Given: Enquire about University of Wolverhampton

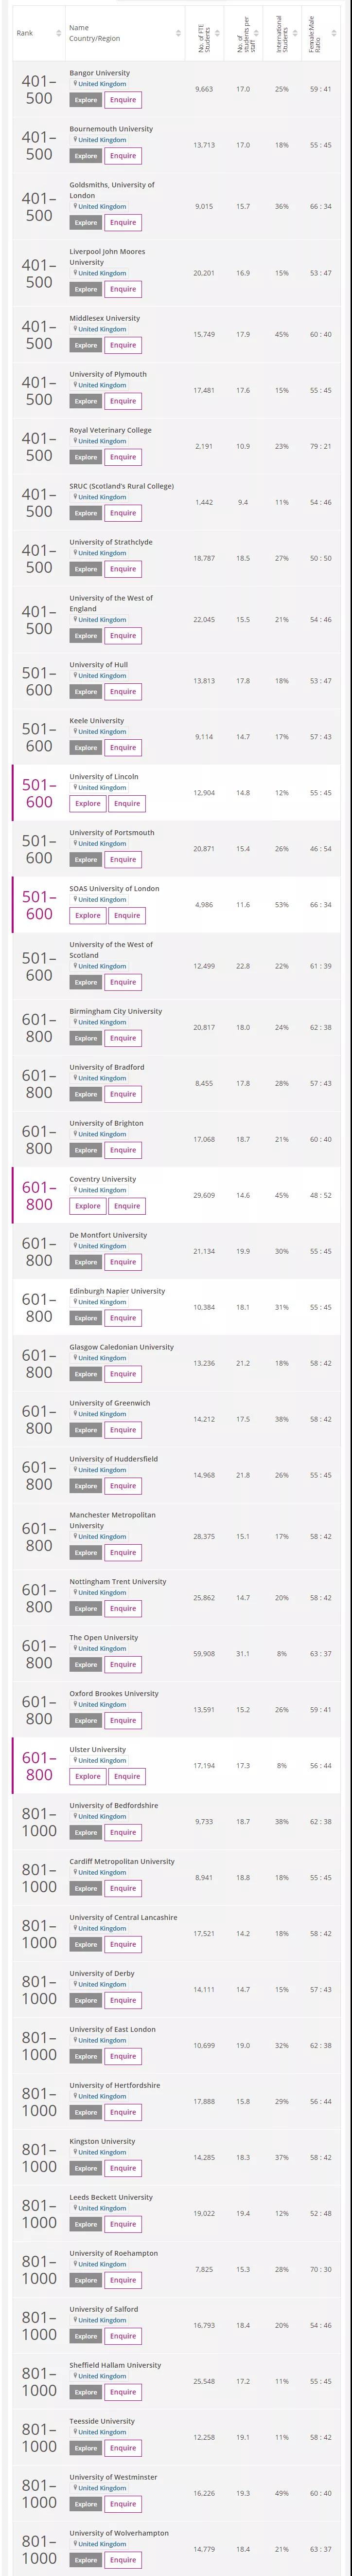Looking at the screenshot, I should tap(123, 2559).
